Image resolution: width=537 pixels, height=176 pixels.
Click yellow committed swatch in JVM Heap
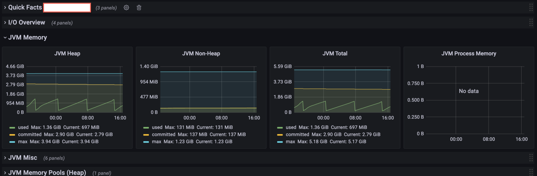pyautogui.click(x=12, y=135)
